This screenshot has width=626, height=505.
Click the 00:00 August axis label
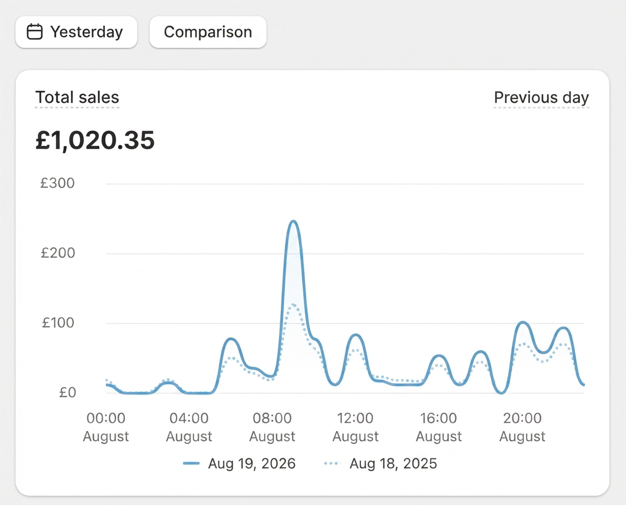tap(106, 427)
